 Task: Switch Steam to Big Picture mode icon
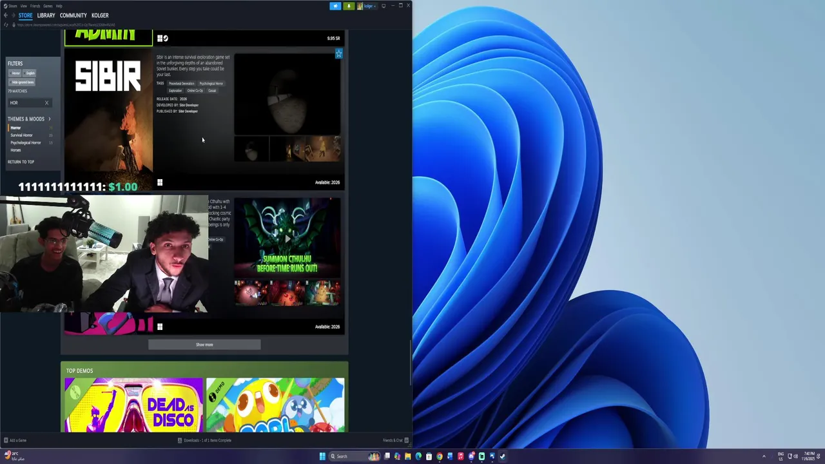[383, 6]
